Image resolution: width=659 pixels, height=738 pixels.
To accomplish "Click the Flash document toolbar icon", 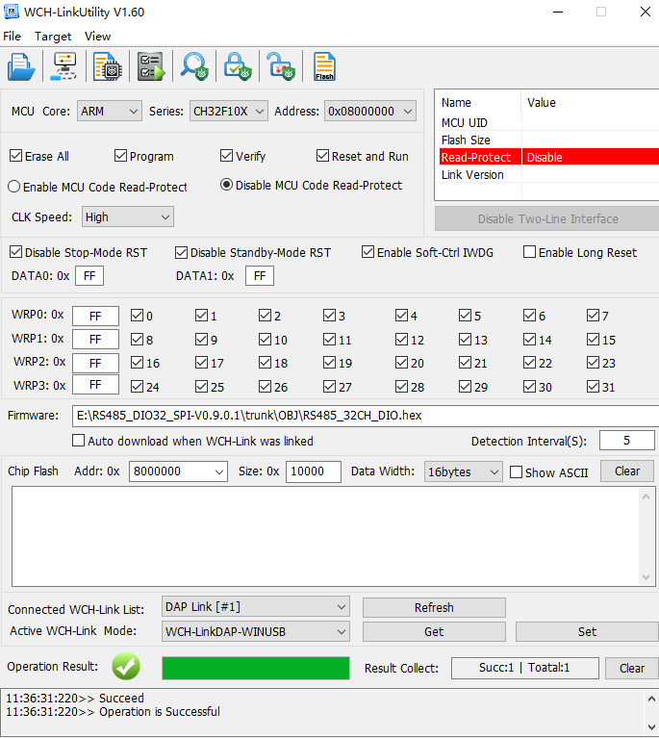I will click(x=324, y=66).
